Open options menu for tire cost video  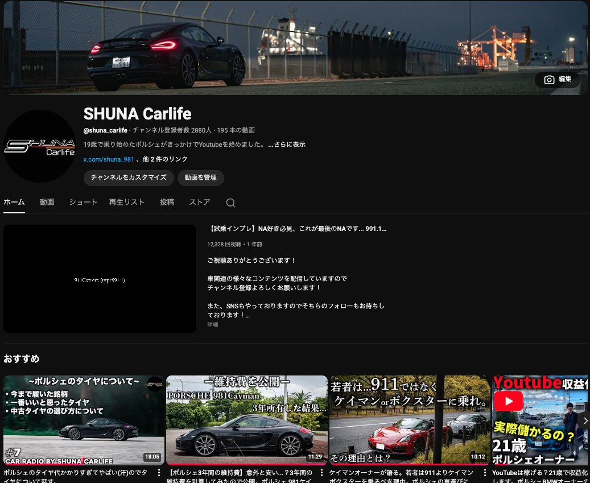click(x=159, y=473)
